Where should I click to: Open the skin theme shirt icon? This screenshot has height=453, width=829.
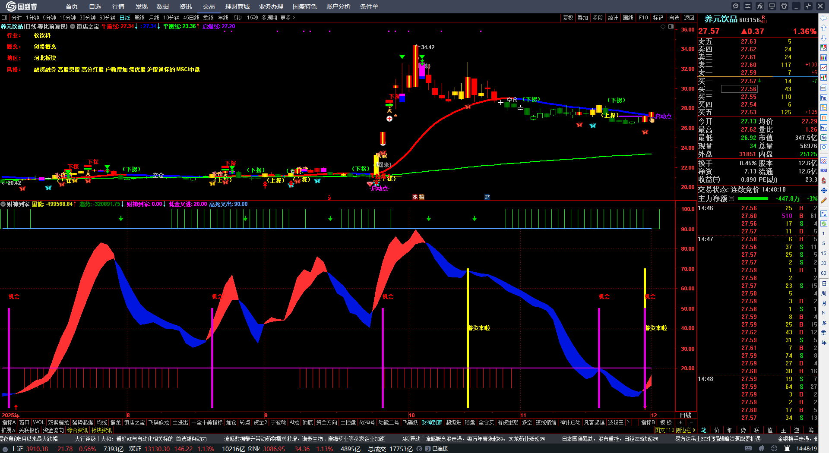point(784,6)
